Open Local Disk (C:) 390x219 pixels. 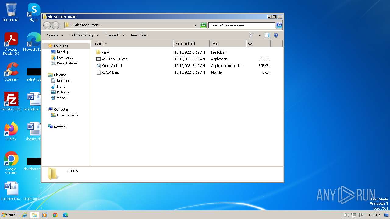[67, 115]
